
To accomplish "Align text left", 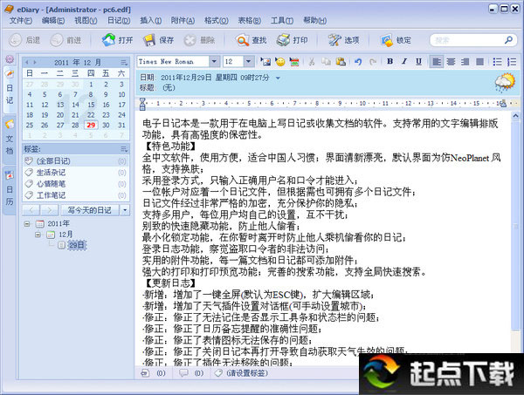I will click(x=437, y=62).
